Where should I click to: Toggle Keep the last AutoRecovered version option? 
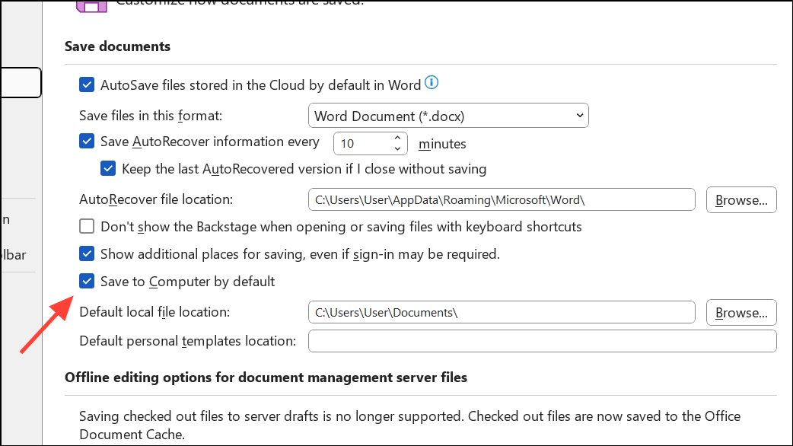pyautogui.click(x=108, y=168)
